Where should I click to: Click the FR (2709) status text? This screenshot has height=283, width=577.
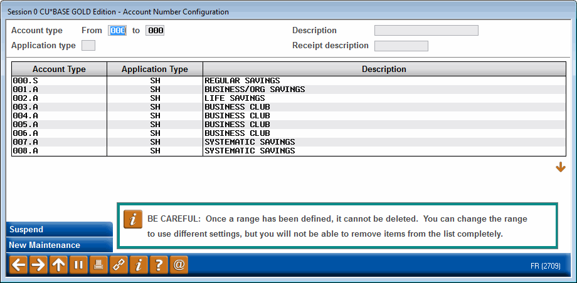coord(546,265)
